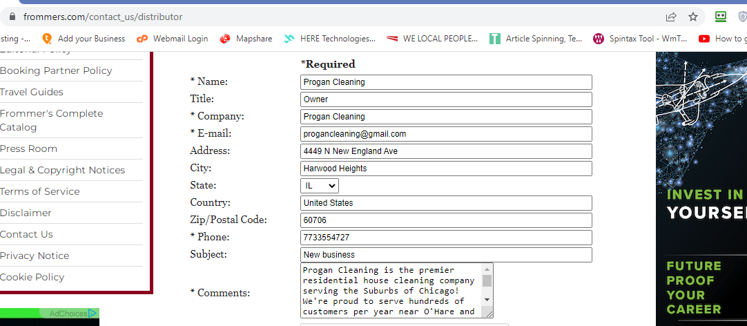Open the green extension icon in toolbar
This screenshot has width=747, height=326.
coord(721,17)
